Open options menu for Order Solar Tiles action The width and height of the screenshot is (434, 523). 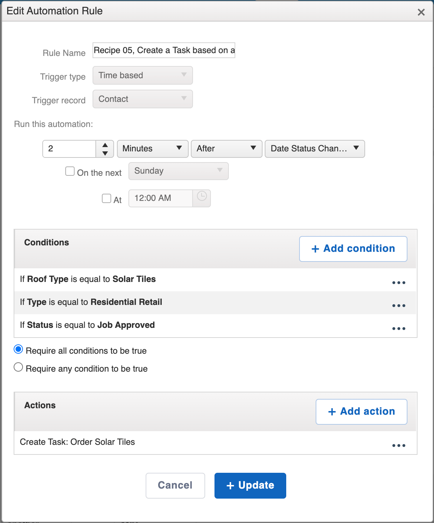[398, 446]
